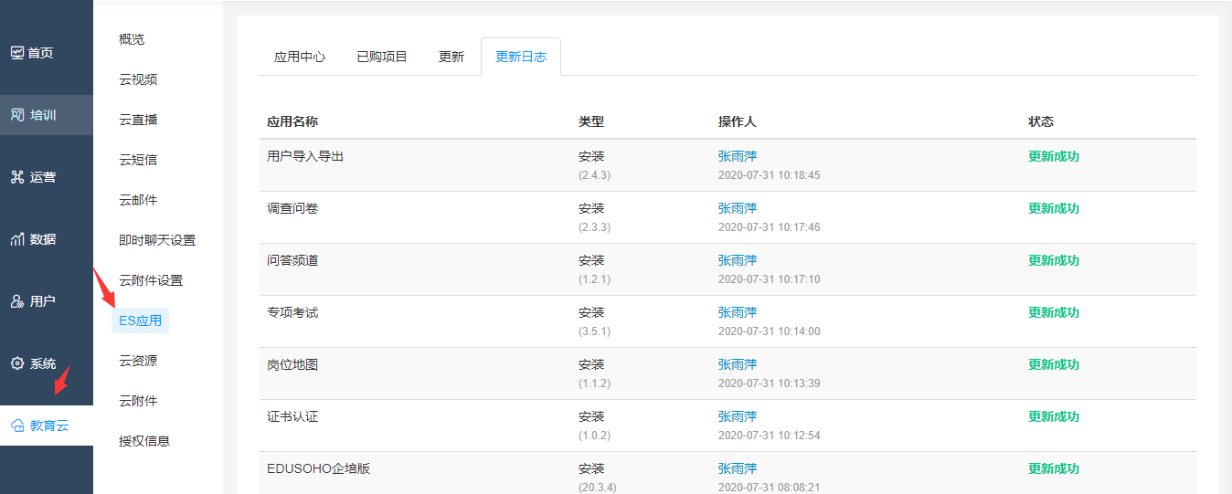
Task: Open the 数据 data chart icon
Action: coord(17,239)
